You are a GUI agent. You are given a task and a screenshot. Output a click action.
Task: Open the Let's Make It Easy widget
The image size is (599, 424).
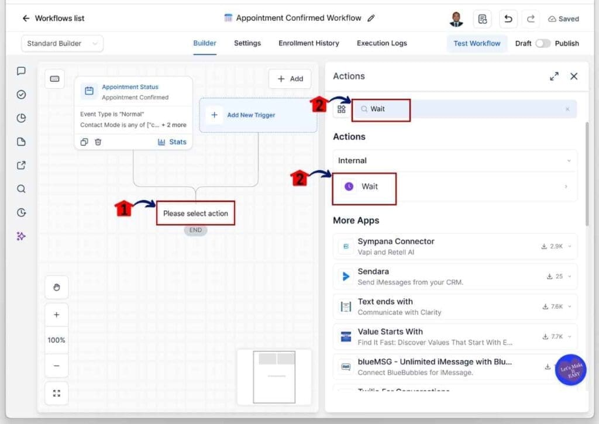click(x=571, y=370)
